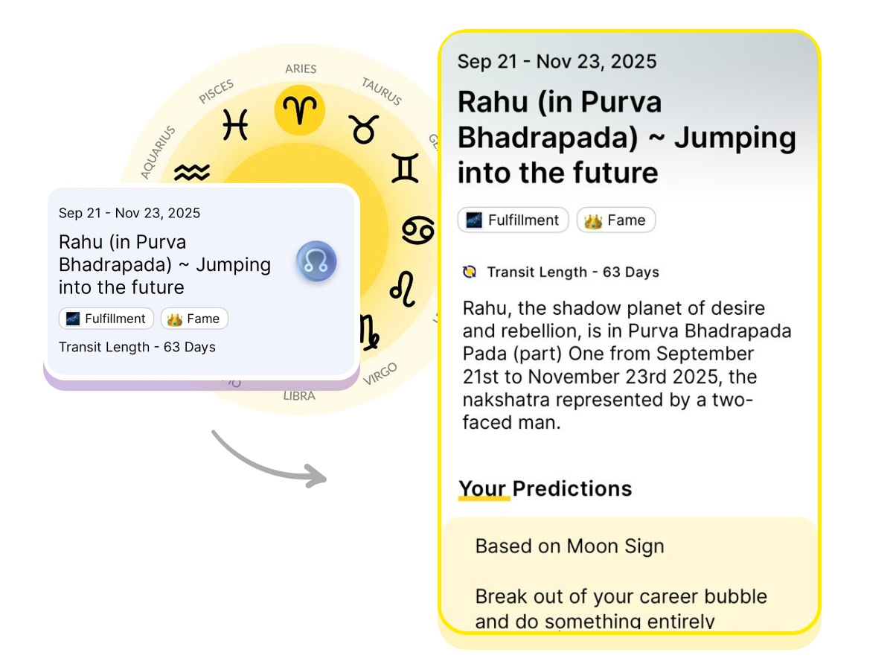
Task: Select the Fame tag in detail panel
Action: pyautogui.click(x=615, y=220)
